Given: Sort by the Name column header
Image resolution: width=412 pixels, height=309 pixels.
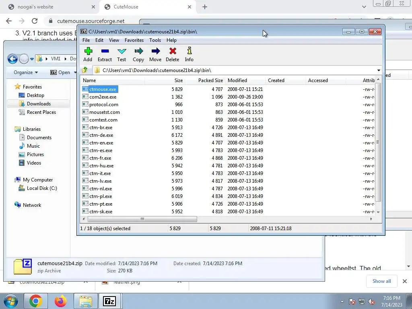Looking at the screenshot, I should tap(113, 80).
